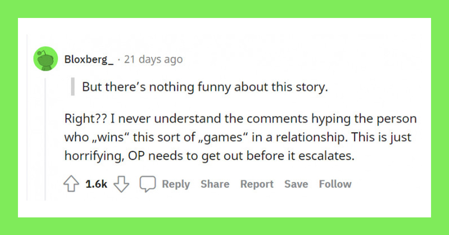Toggle Follow for this comment
Image resolution: width=449 pixels, height=235 pixels.
335,184
